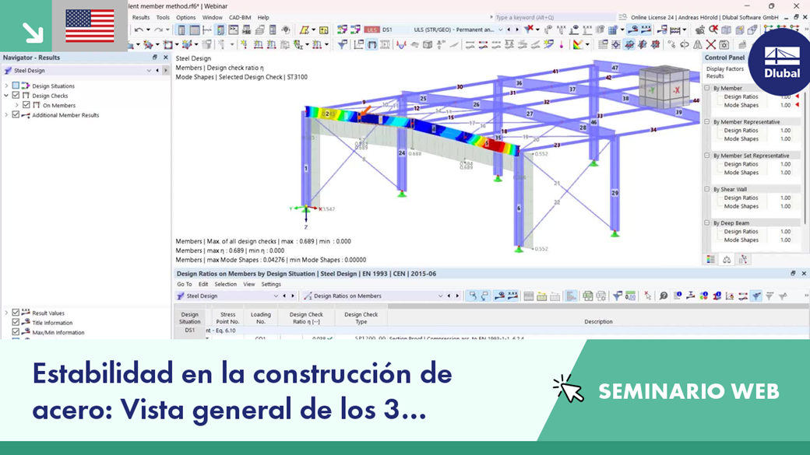The width and height of the screenshot is (810, 455).
Task: Click the table horizontal scrollbar
Action: [x=598, y=306]
